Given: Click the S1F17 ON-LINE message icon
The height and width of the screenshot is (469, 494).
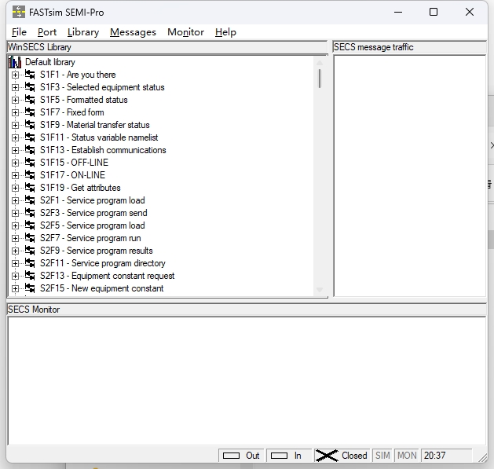Looking at the screenshot, I should tap(30, 175).
